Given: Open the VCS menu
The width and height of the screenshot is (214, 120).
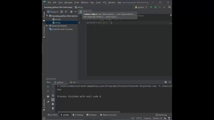Looking at the screenshot, I should tap(104, 2).
